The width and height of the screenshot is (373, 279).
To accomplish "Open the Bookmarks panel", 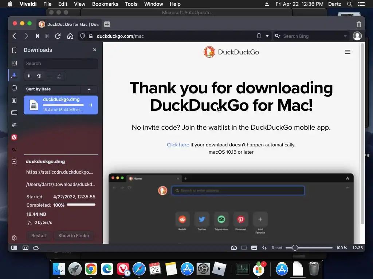I will (x=14, y=50).
